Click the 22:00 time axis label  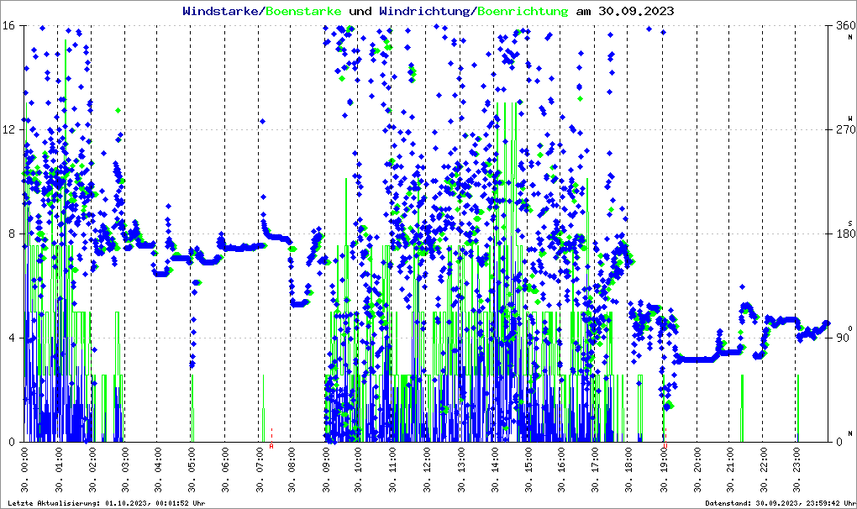pos(762,470)
